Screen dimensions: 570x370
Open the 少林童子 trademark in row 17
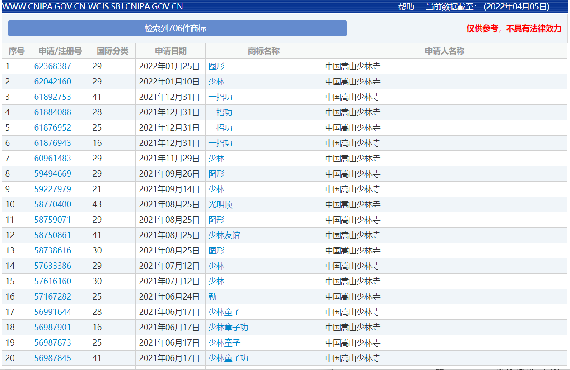pos(224,312)
